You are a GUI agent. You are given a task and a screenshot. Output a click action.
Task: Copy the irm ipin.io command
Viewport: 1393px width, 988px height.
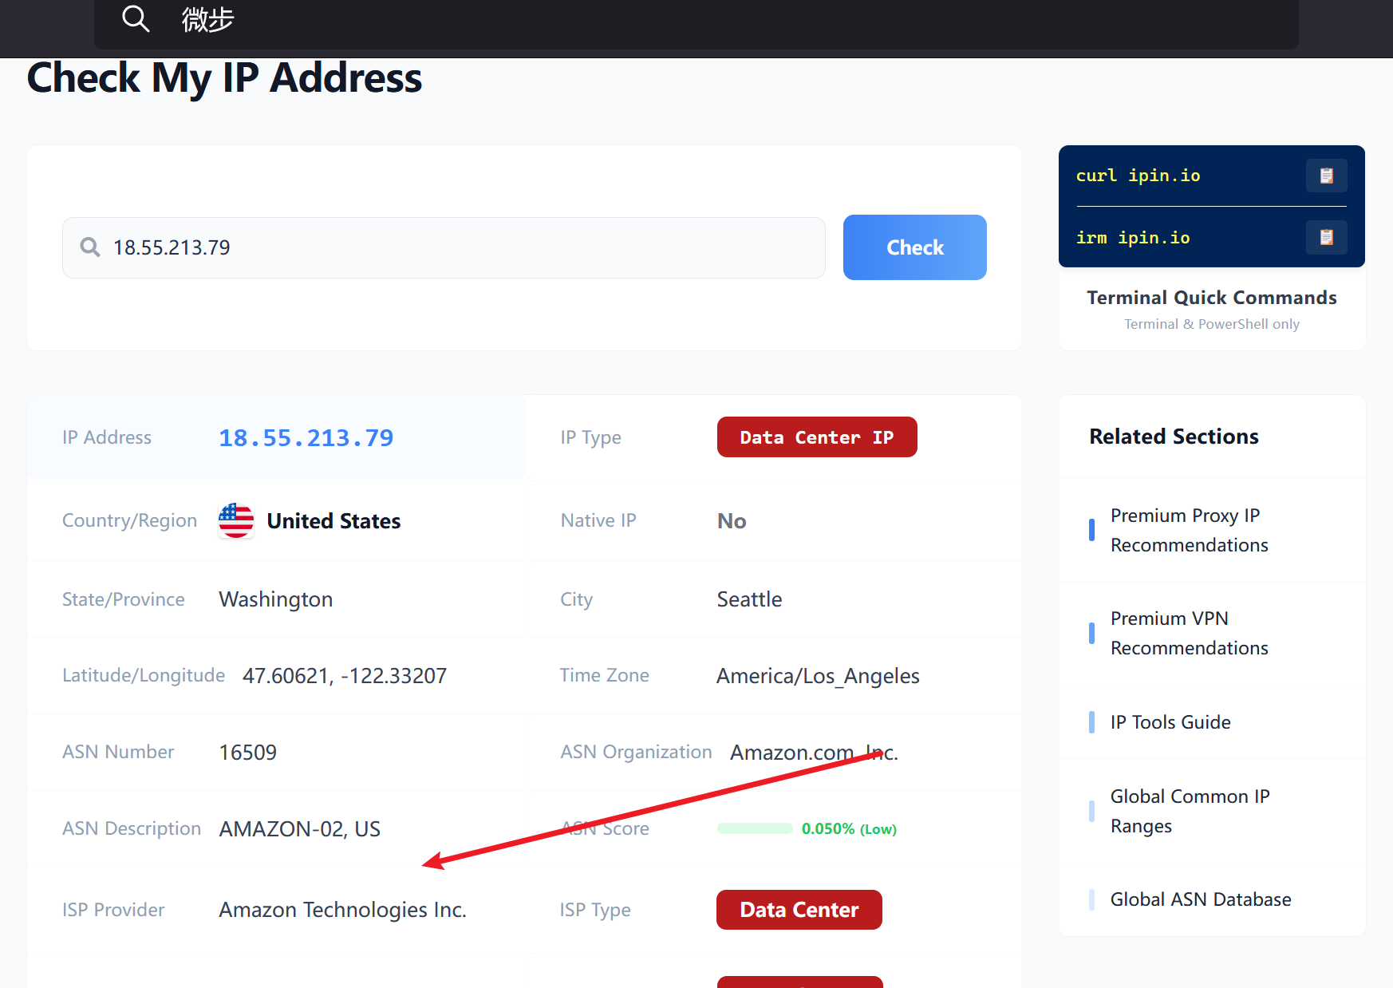(1326, 237)
